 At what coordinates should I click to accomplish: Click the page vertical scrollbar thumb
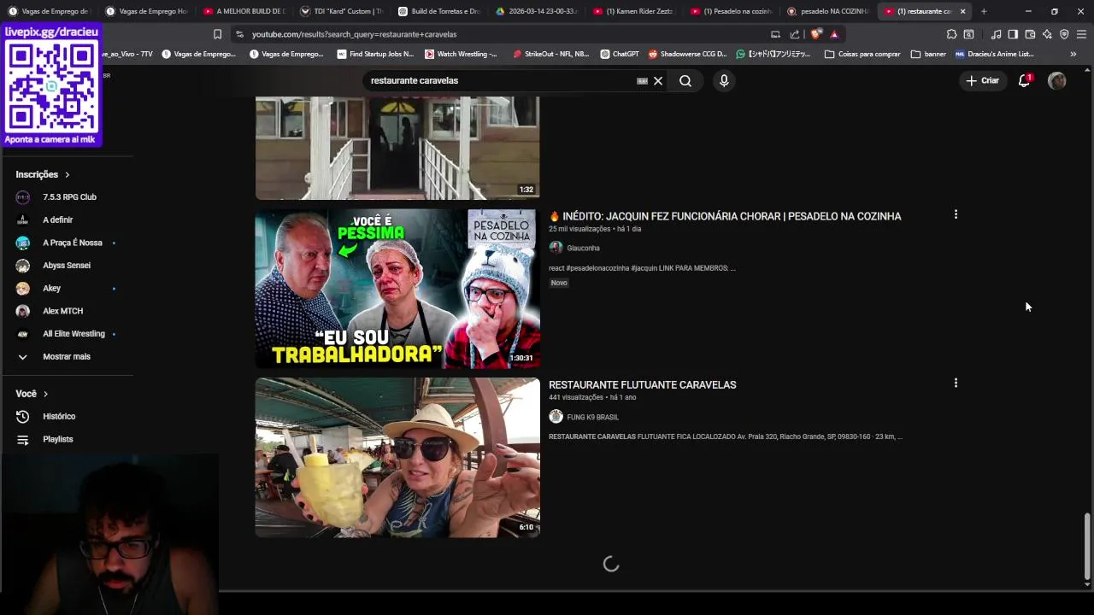pyautogui.click(x=1087, y=547)
